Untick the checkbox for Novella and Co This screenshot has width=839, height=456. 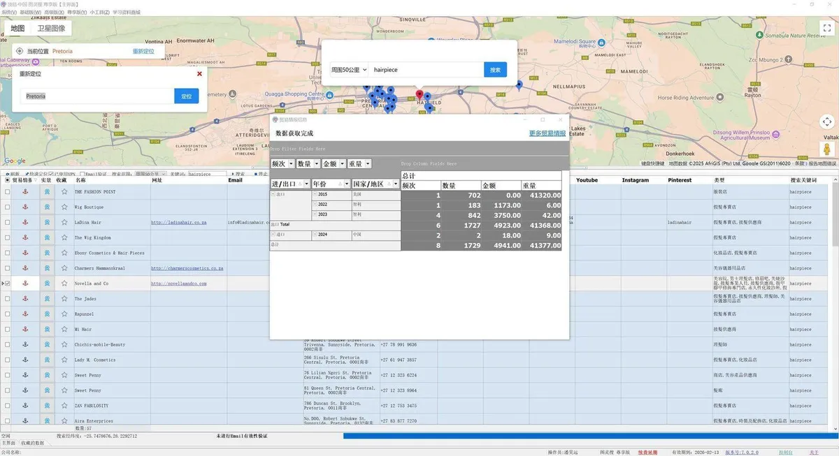(7, 284)
